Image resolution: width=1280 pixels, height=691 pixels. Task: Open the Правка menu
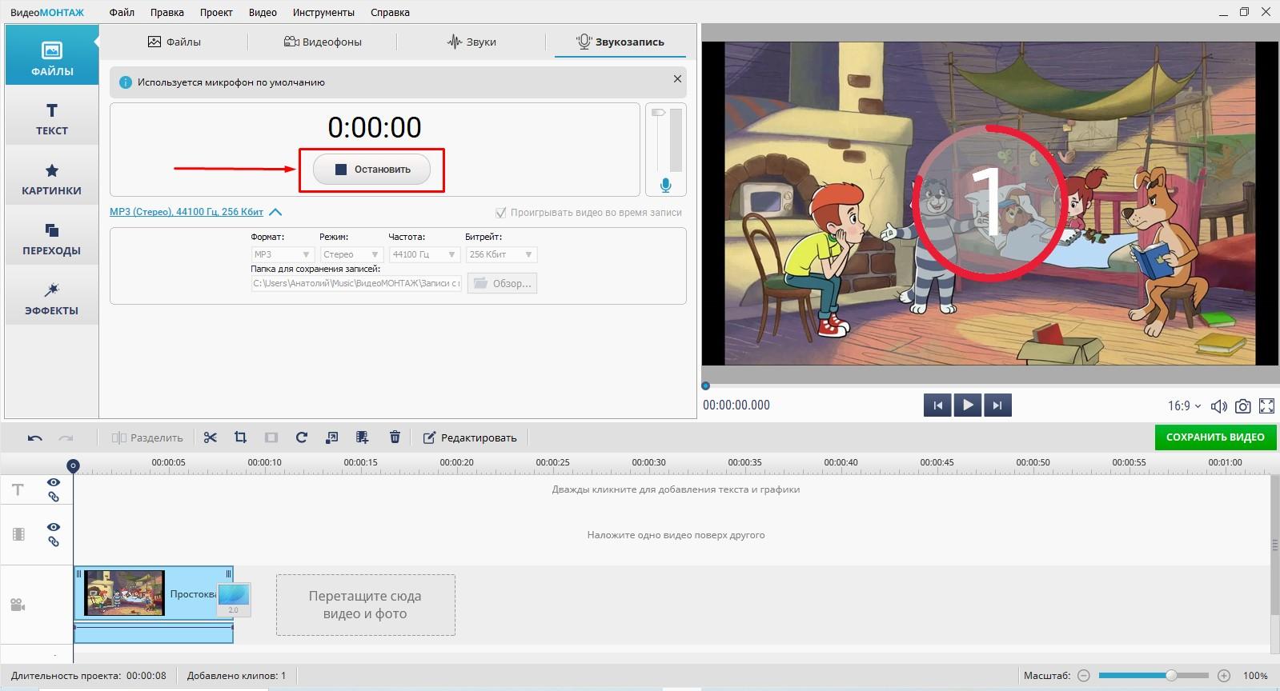tap(167, 12)
